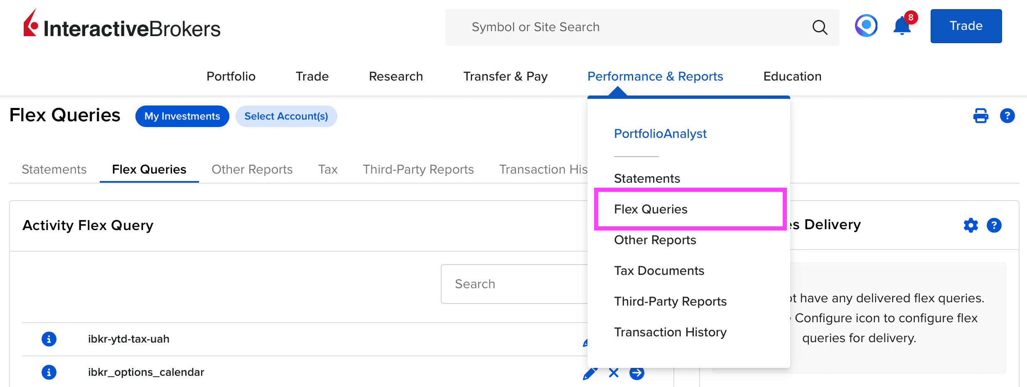Switch to the Other Reports tab

point(252,169)
